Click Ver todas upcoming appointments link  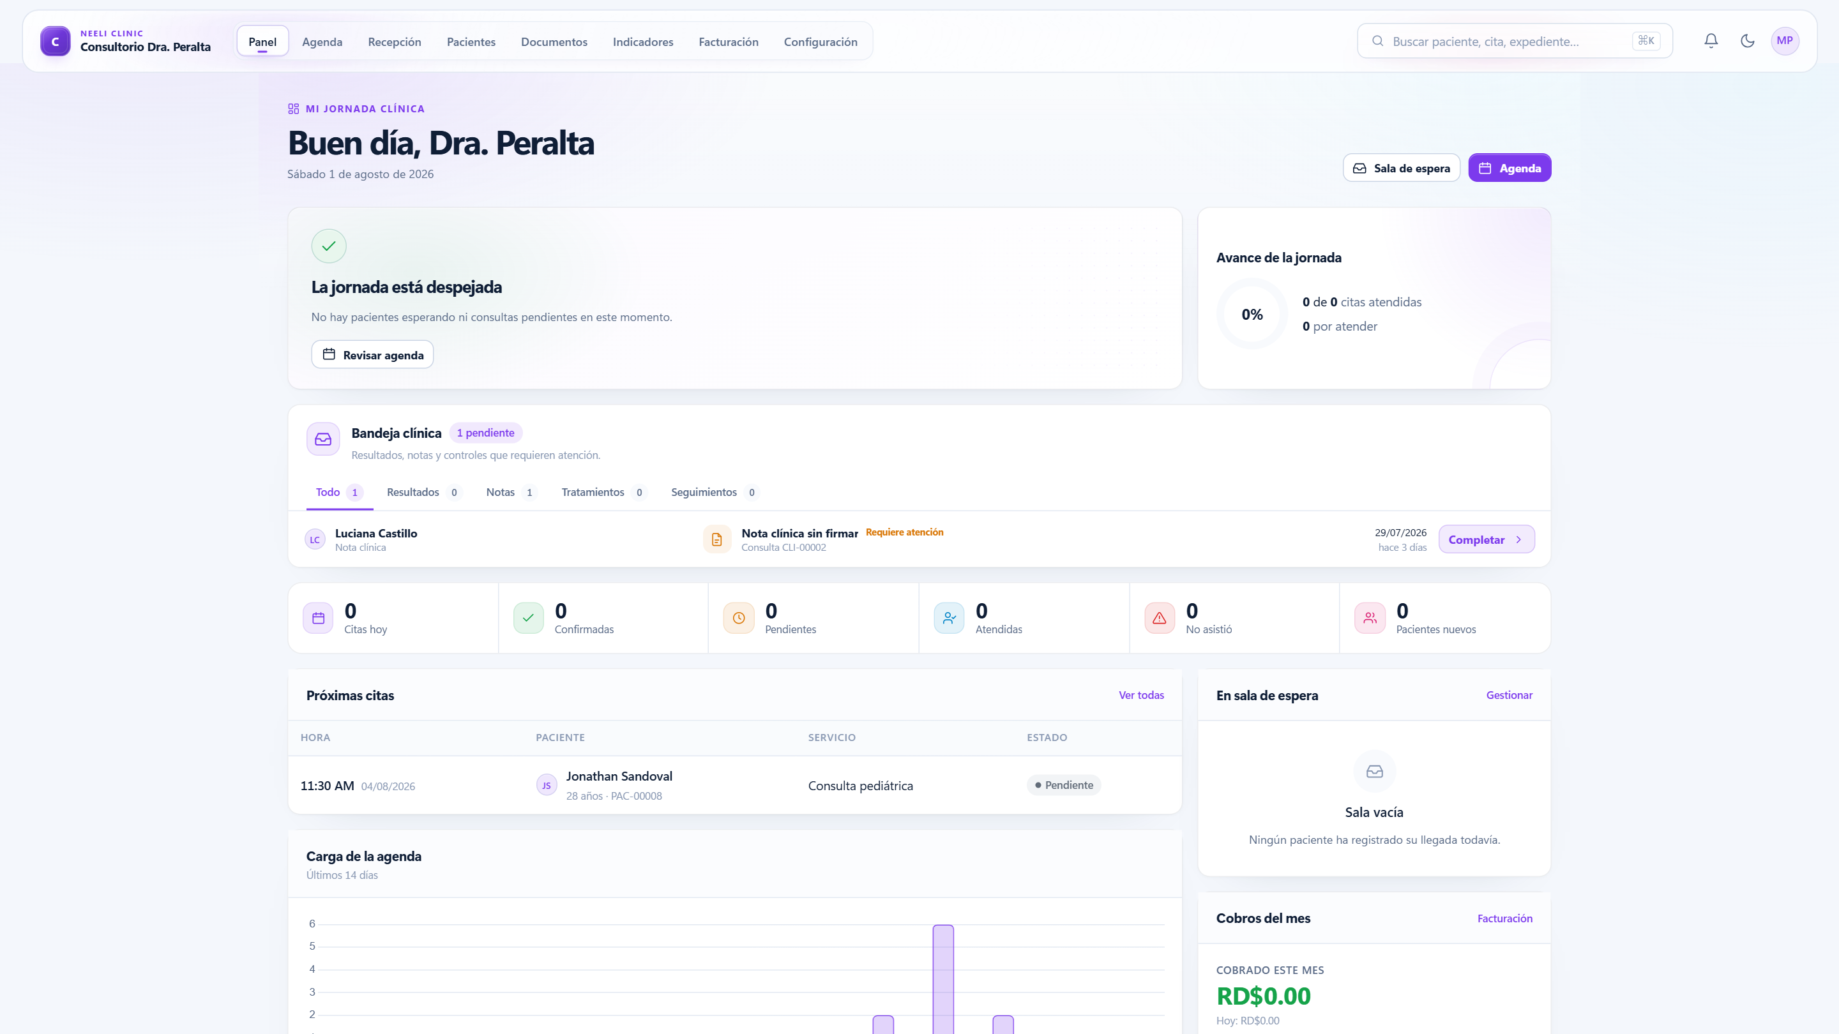click(x=1141, y=695)
